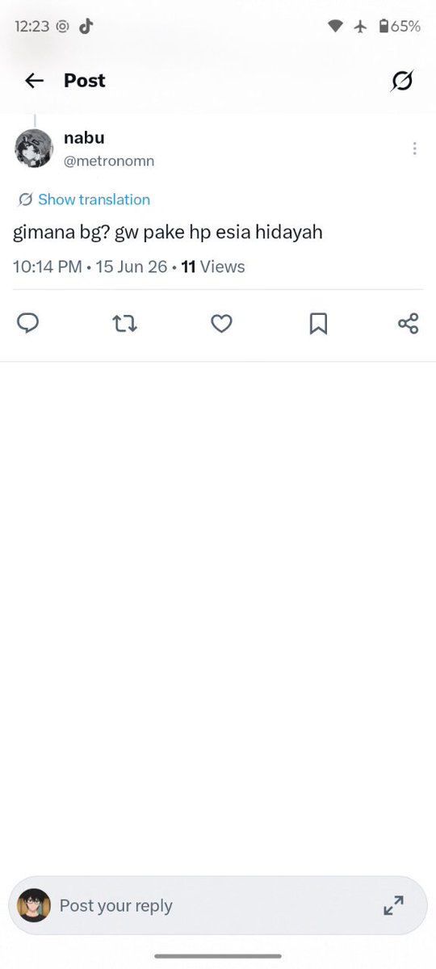Tap the TikTok icon in status bar

tap(86, 26)
